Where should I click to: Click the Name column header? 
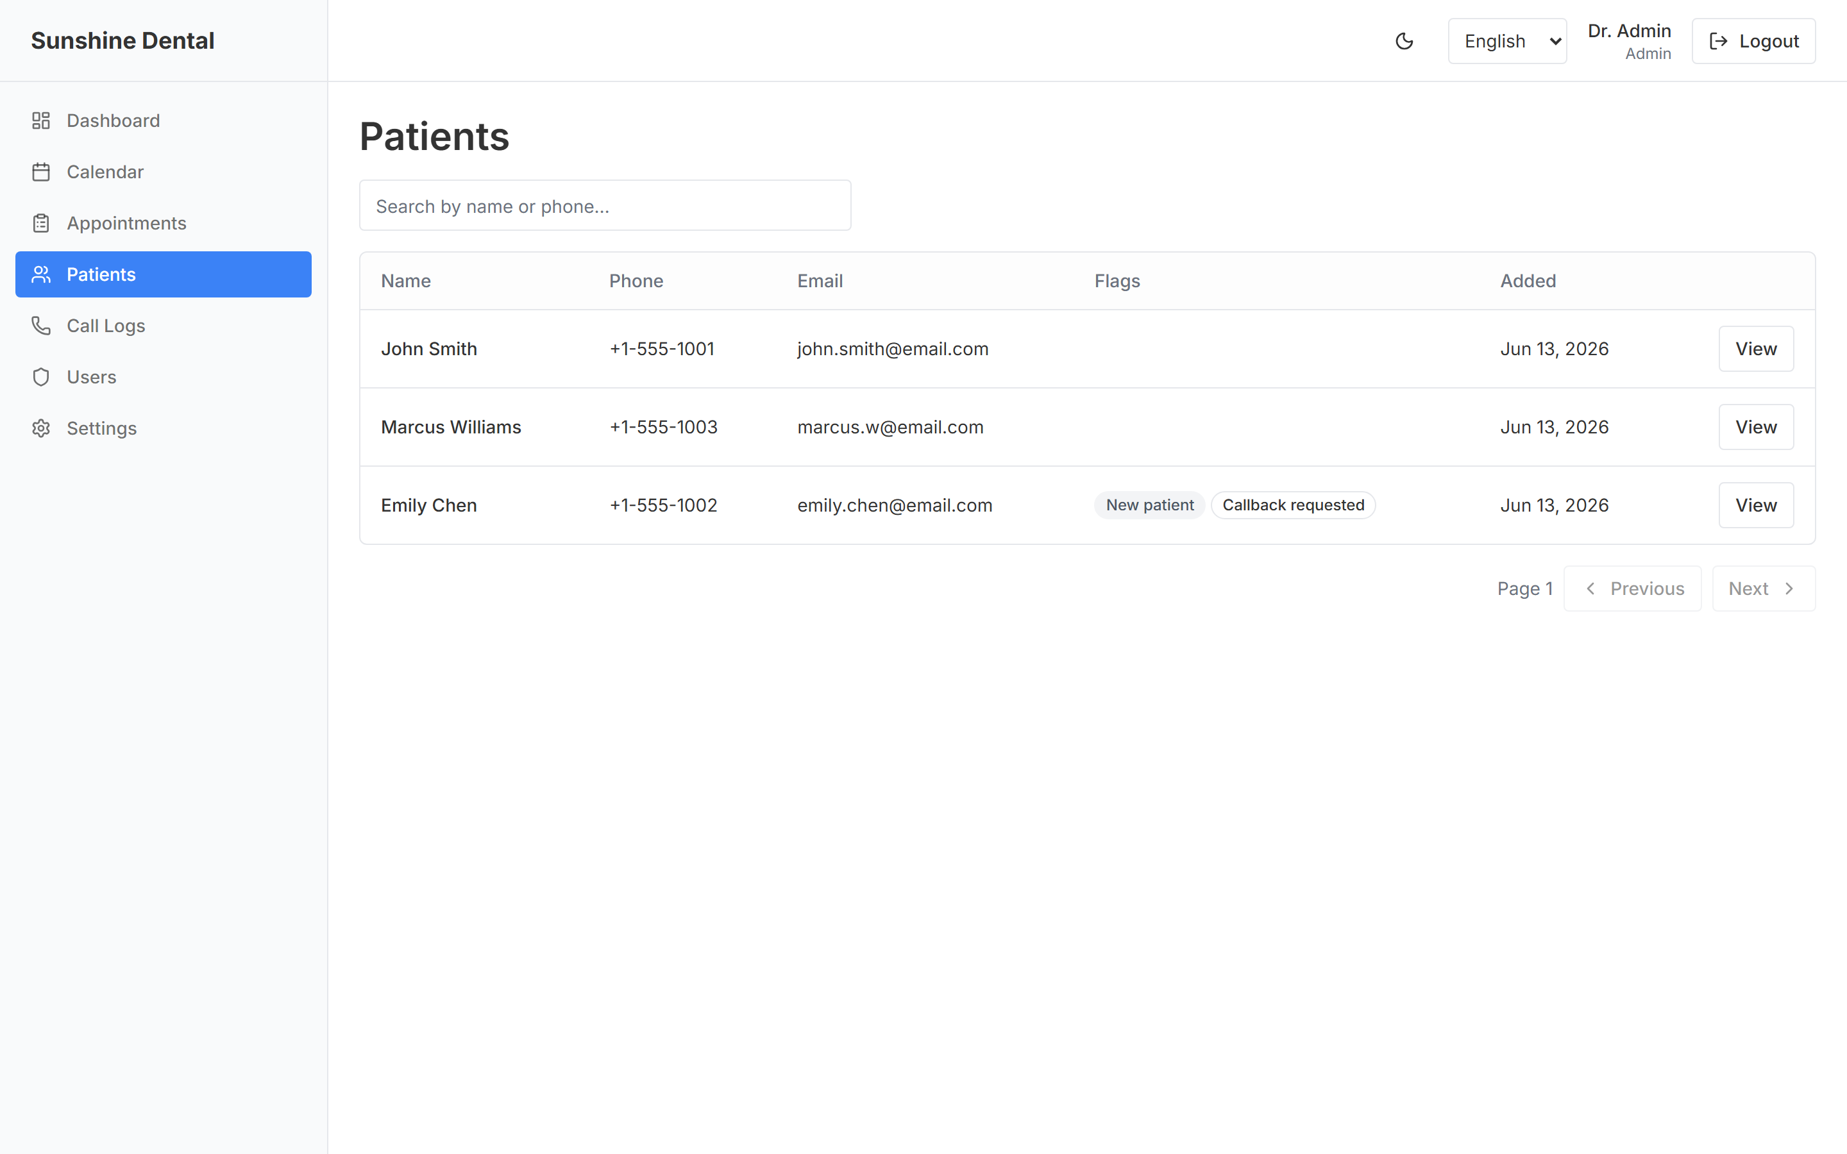click(406, 281)
